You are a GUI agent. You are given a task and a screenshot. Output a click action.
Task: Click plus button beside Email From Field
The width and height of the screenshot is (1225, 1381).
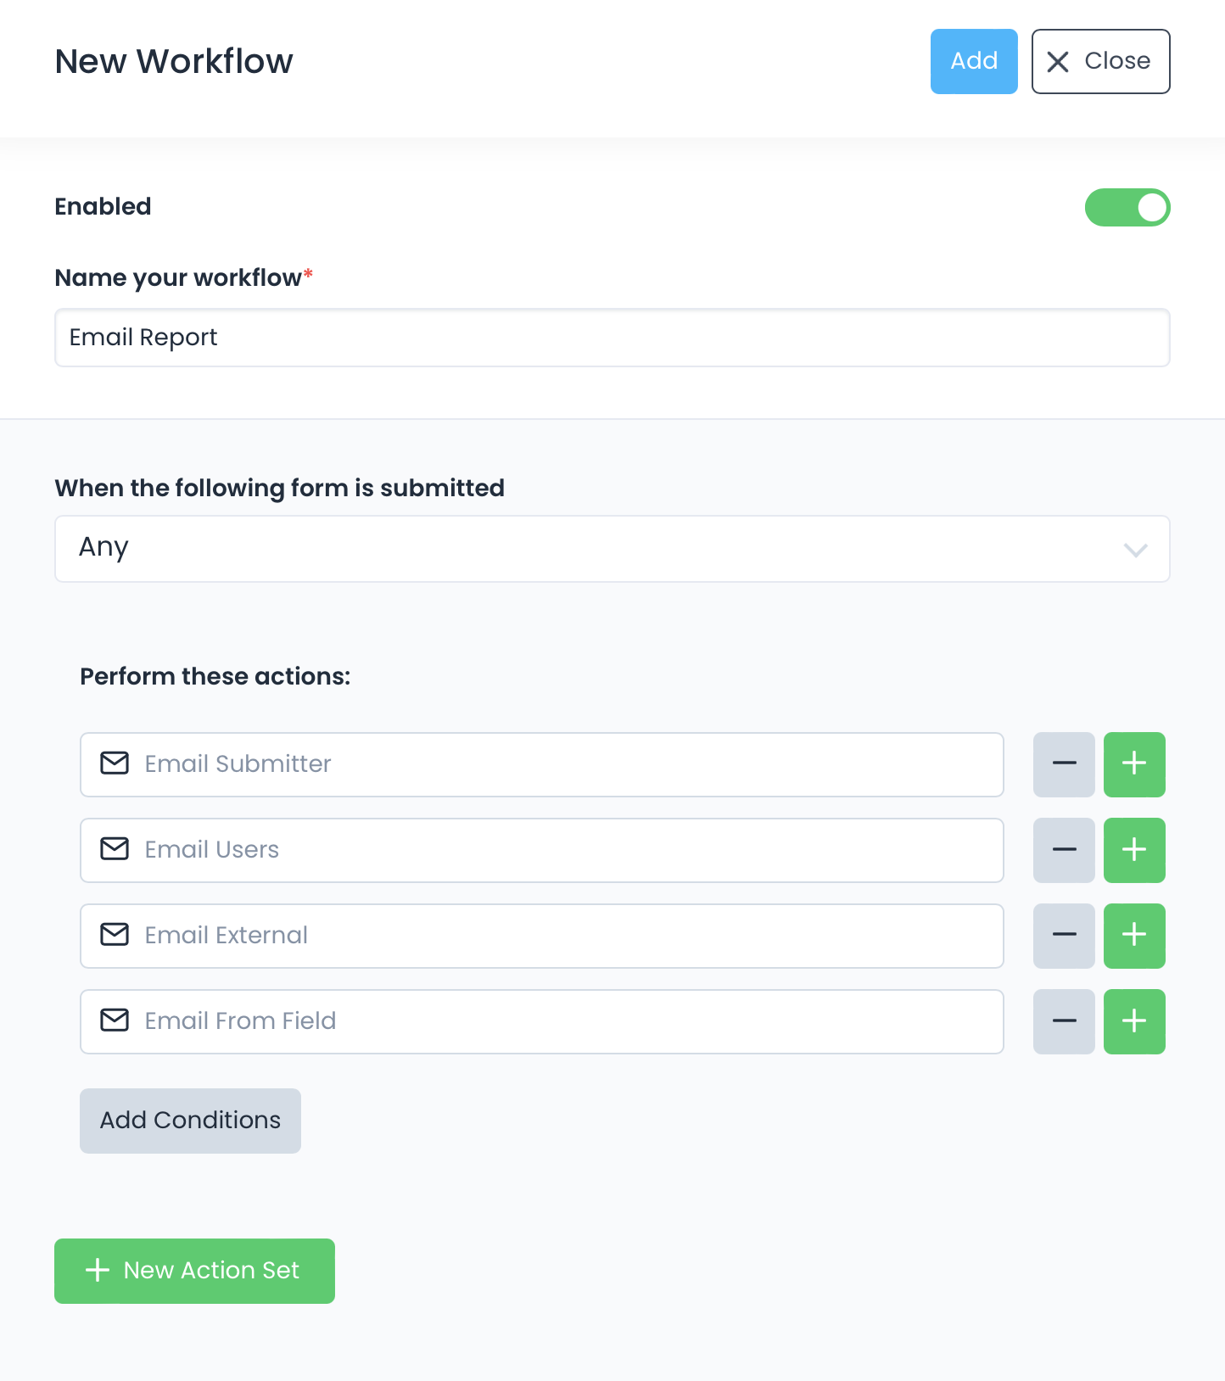click(1134, 1021)
